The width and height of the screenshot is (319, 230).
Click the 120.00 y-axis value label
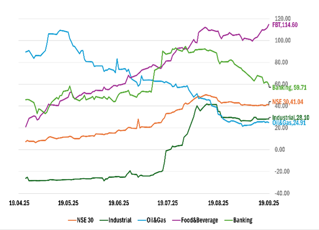point(282,18)
